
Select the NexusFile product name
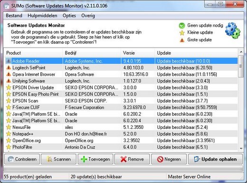tap(21, 127)
